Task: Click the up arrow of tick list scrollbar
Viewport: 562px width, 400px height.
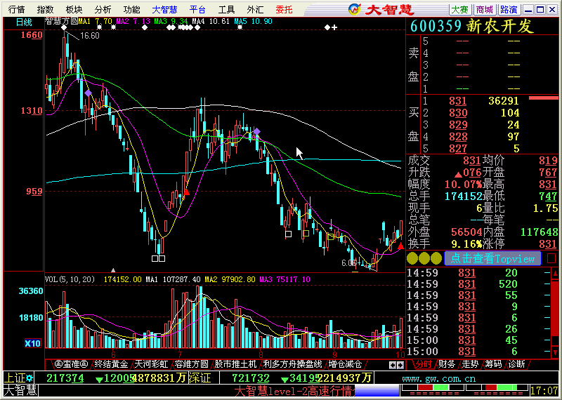Action: 555,274
